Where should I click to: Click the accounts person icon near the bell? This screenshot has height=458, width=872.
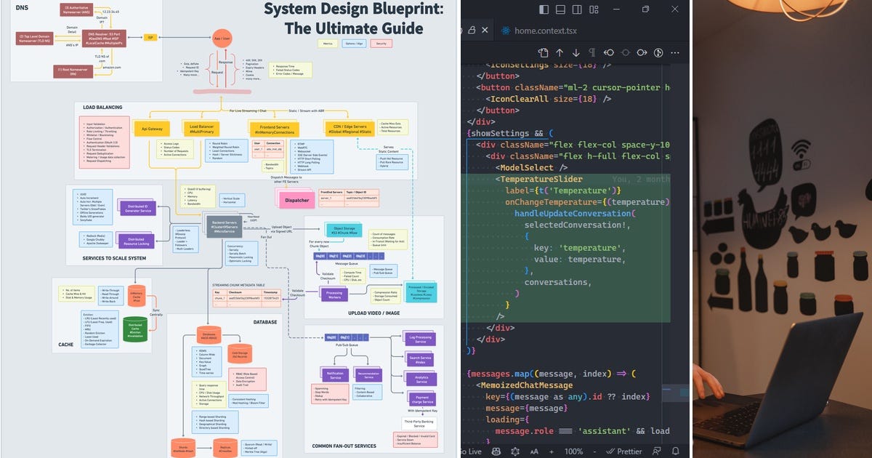[657, 451]
